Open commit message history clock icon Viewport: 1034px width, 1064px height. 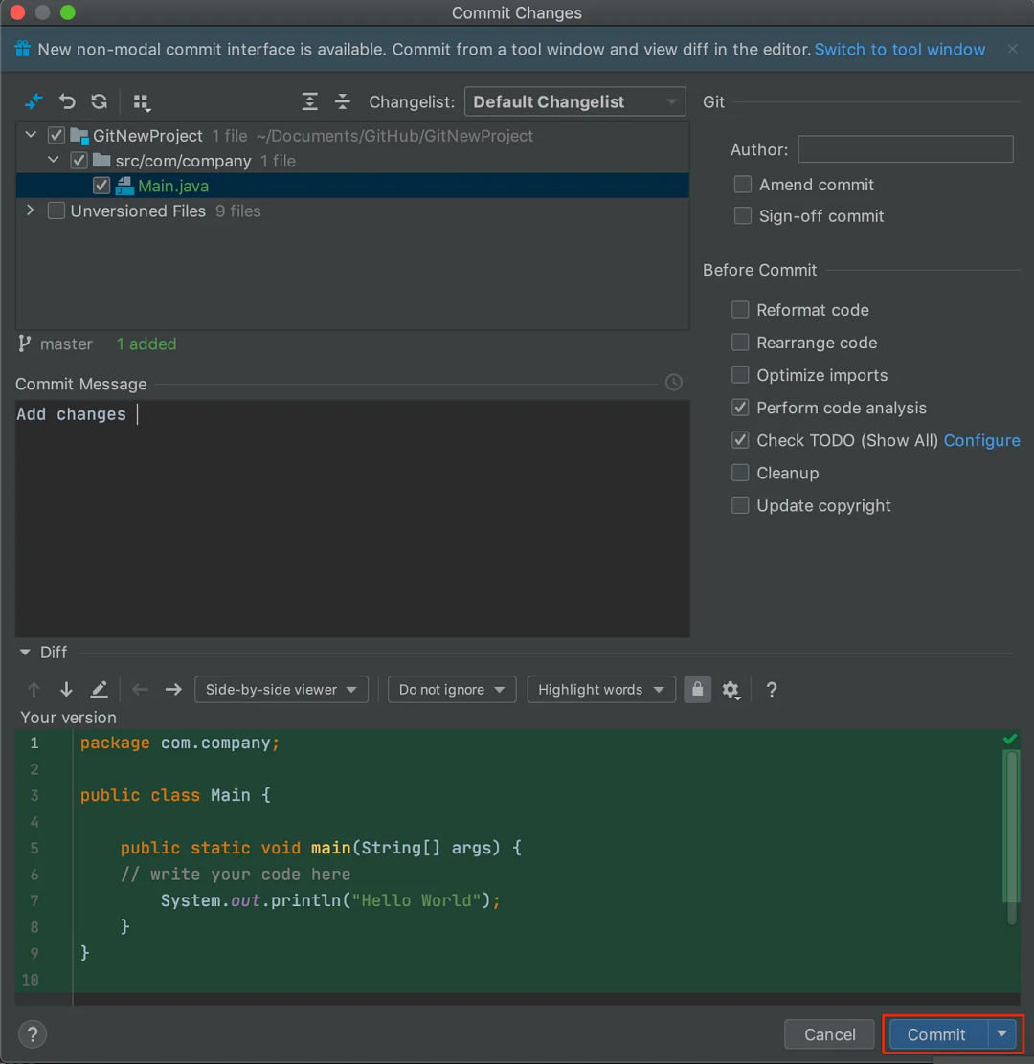click(673, 383)
